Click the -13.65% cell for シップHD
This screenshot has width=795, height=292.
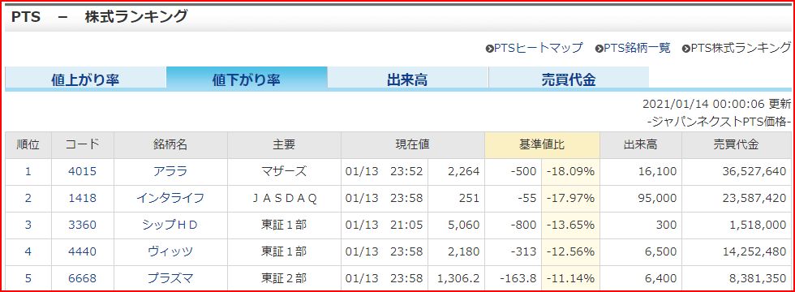coord(570,225)
